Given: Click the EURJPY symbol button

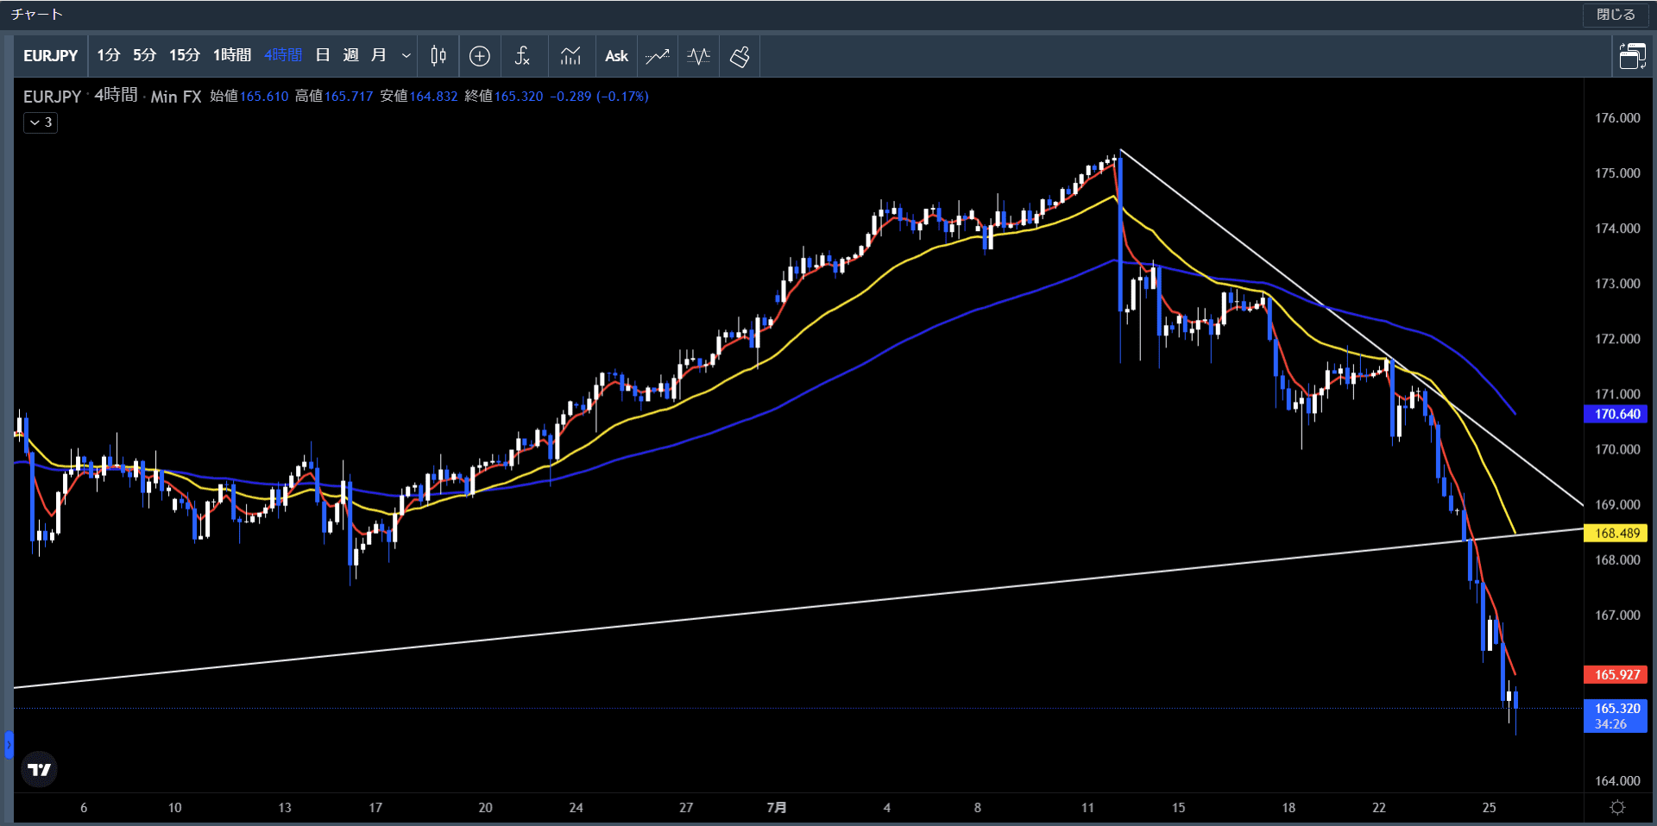Looking at the screenshot, I should [51, 56].
